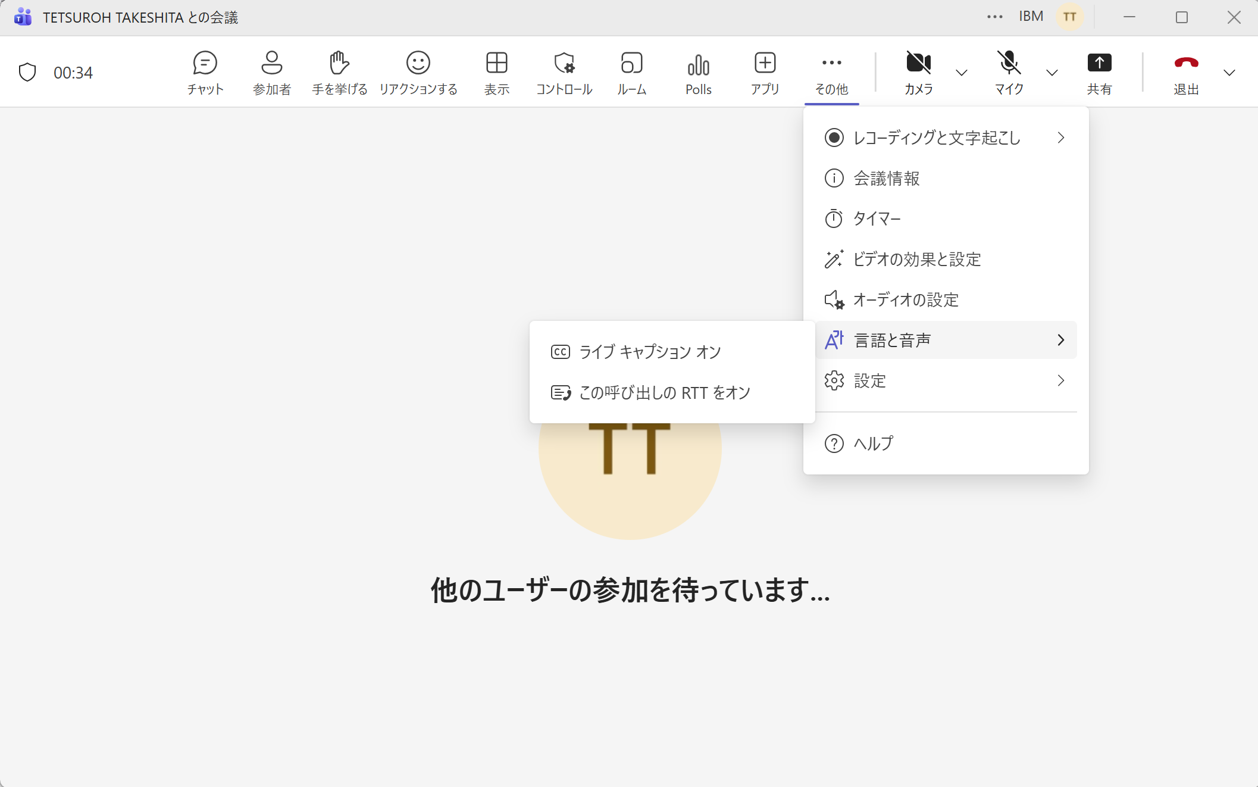Leave the meeting
1258x787 pixels.
tap(1185, 71)
